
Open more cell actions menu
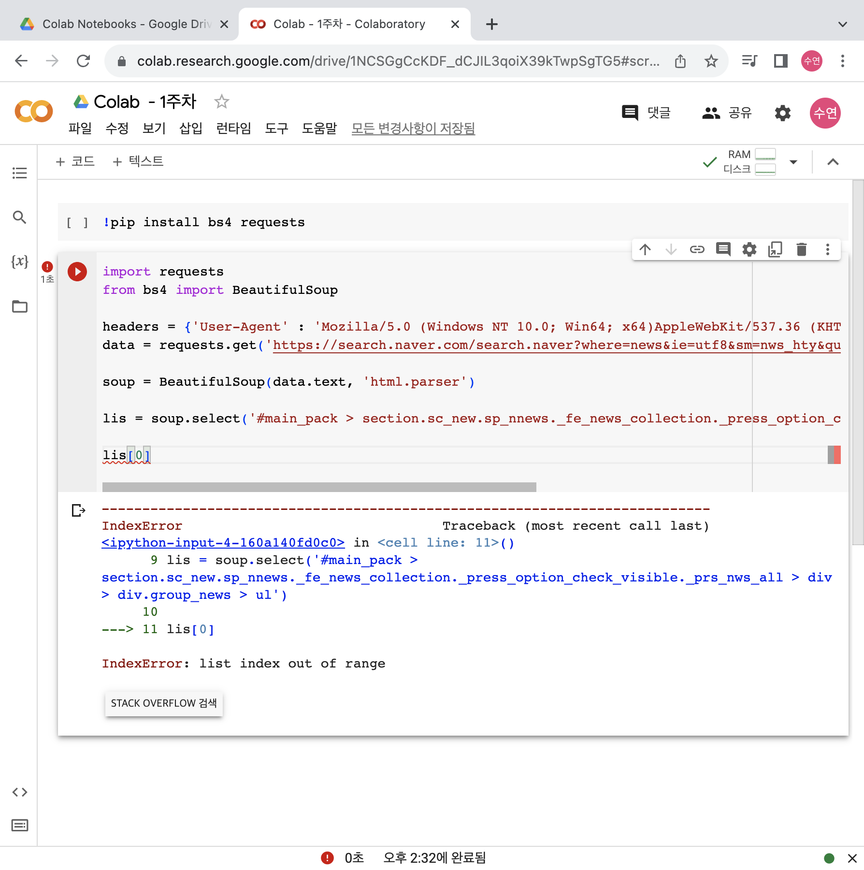point(828,249)
